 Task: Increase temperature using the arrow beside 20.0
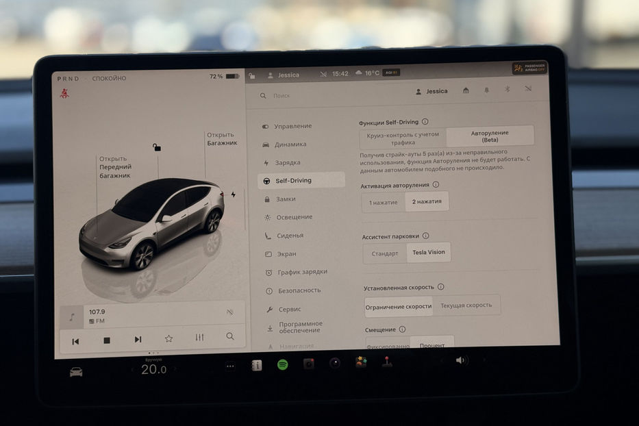pyautogui.click(x=176, y=368)
